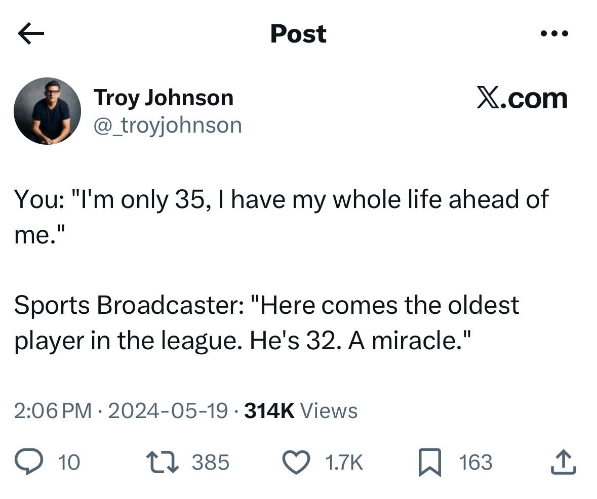The image size is (597, 499).
Task: Click the 2:06 PM timestamp
Action: click(x=53, y=411)
